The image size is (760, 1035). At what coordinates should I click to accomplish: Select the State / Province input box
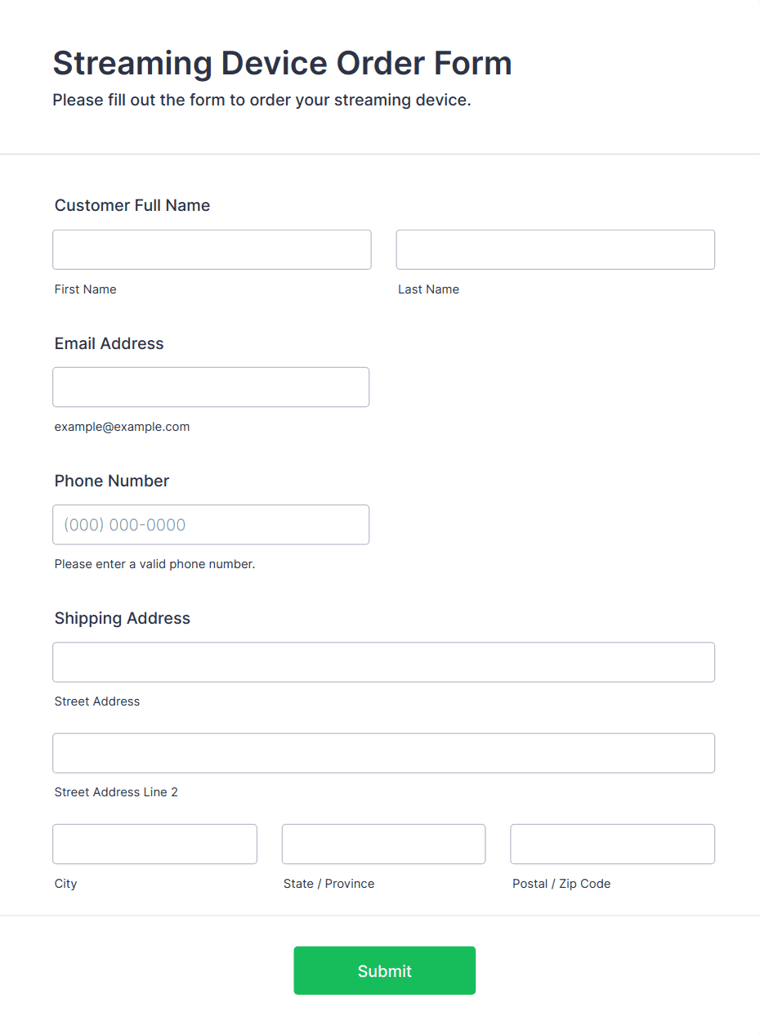383,844
